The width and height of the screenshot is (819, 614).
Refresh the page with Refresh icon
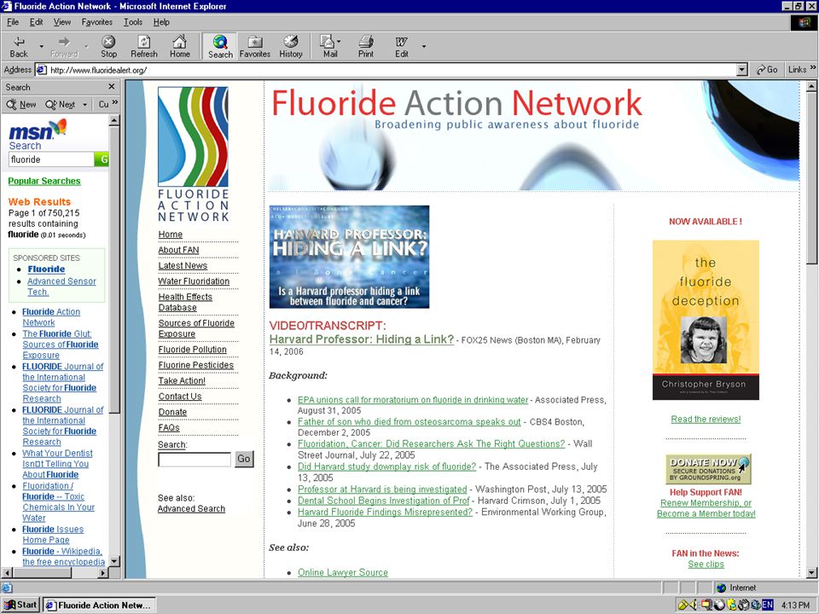[144, 46]
